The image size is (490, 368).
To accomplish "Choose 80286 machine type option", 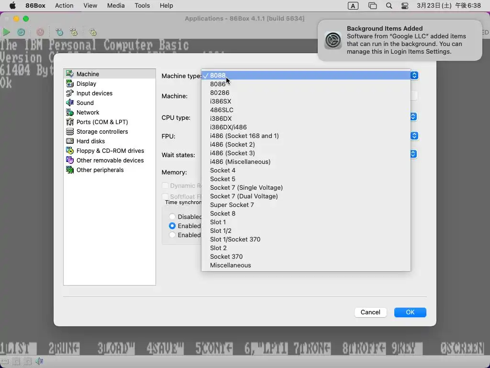I will tap(306, 92).
